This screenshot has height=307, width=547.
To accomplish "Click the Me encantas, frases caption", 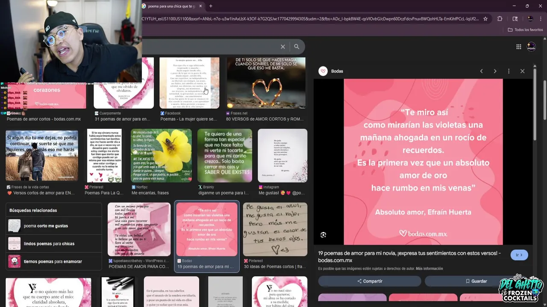I will click(150, 193).
